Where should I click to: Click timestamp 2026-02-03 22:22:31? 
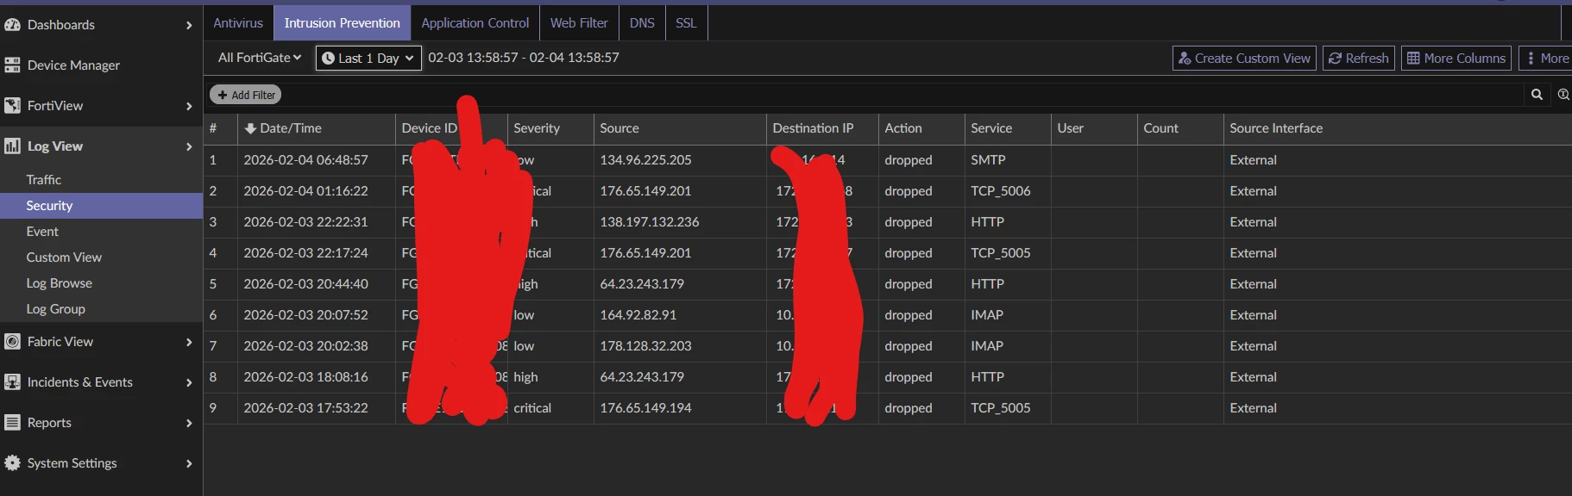click(x=305, y=222)
